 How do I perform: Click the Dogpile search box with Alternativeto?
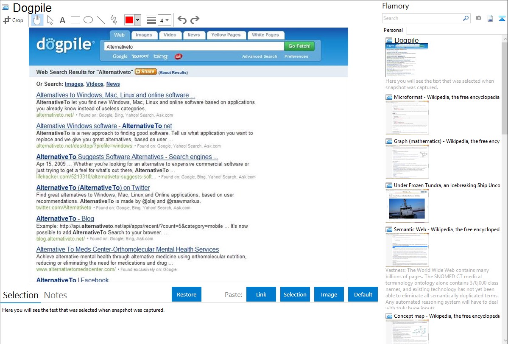194,47
